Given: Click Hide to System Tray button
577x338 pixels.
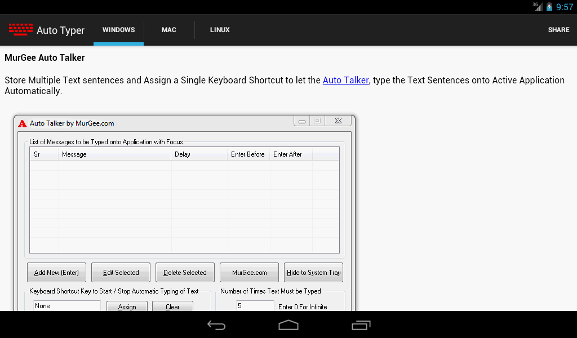Looking at the screenshot, I should click(x=313, y=273).
